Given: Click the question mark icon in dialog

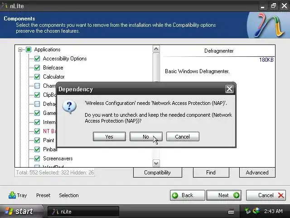Looking at the screenshot, I should coord(69,107).
